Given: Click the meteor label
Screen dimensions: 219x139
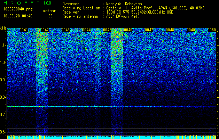Looking at the screenshot, I should click(49, 11).
